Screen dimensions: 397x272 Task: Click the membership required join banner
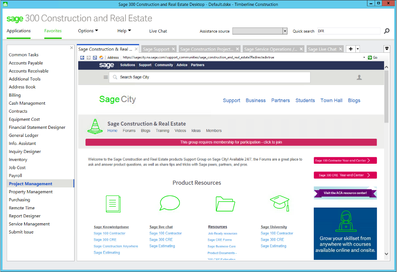click(x=231, y=142)
